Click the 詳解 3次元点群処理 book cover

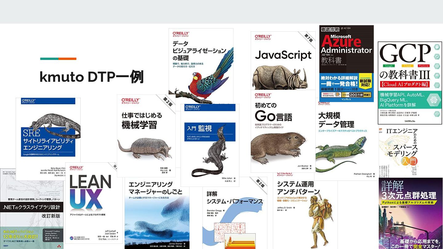tap(411, 213)
